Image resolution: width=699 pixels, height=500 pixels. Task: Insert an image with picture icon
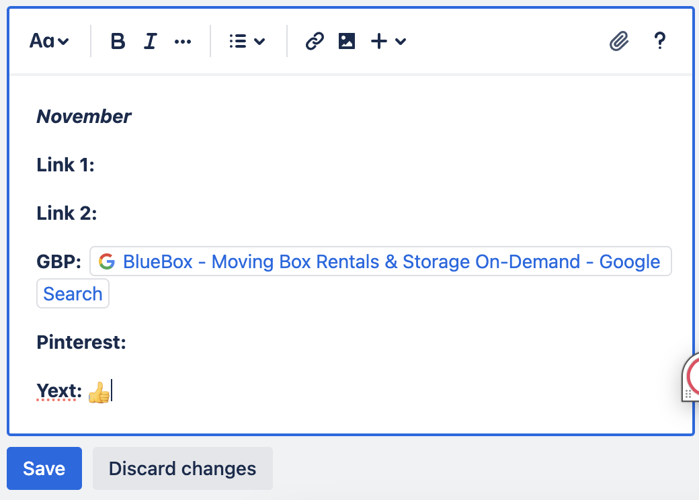coord(347,41)
